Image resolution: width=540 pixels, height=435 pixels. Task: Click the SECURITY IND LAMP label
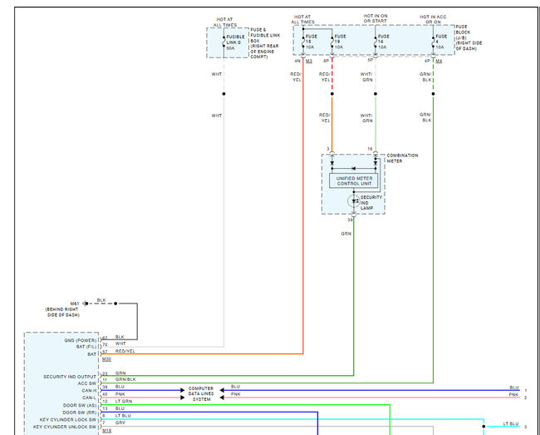click(371, 203)
